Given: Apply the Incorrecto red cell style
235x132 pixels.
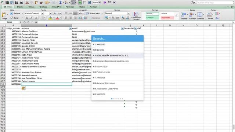Looking at the screenshot, I should [x=167, y=18].
